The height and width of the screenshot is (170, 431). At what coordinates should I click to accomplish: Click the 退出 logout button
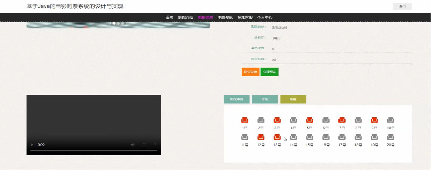pyautogui.click(x=403, y=6)
